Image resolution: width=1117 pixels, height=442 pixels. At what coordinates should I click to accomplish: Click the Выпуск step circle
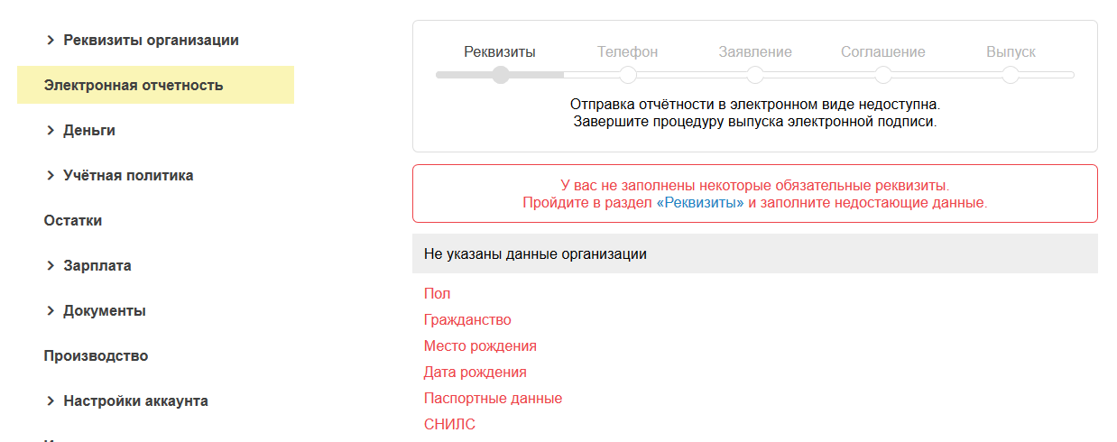coord(1011,75)
